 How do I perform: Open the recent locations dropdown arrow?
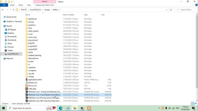click(x=10, y=10)
